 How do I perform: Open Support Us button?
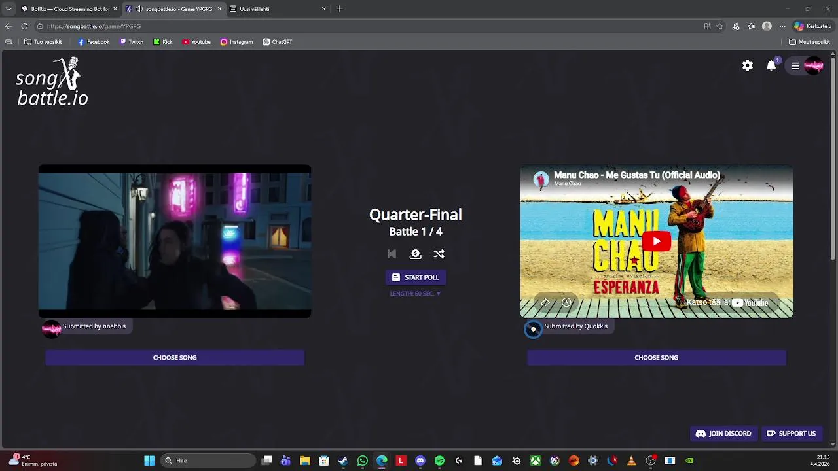[791, 434]
